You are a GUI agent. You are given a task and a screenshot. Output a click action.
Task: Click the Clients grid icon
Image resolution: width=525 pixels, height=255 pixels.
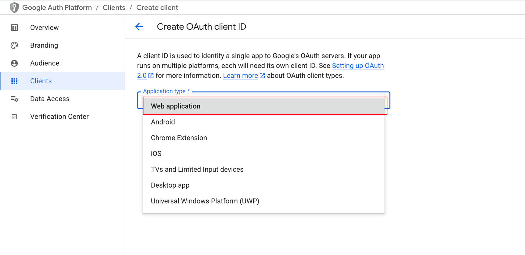coord(14,81)
